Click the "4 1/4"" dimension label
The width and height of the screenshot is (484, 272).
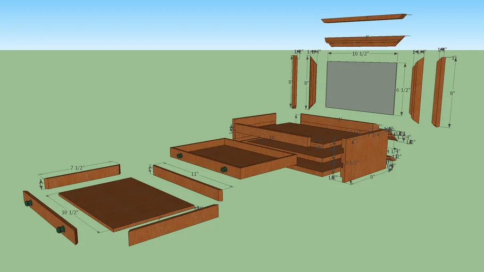pyautogui.click(x=394, y=151)
